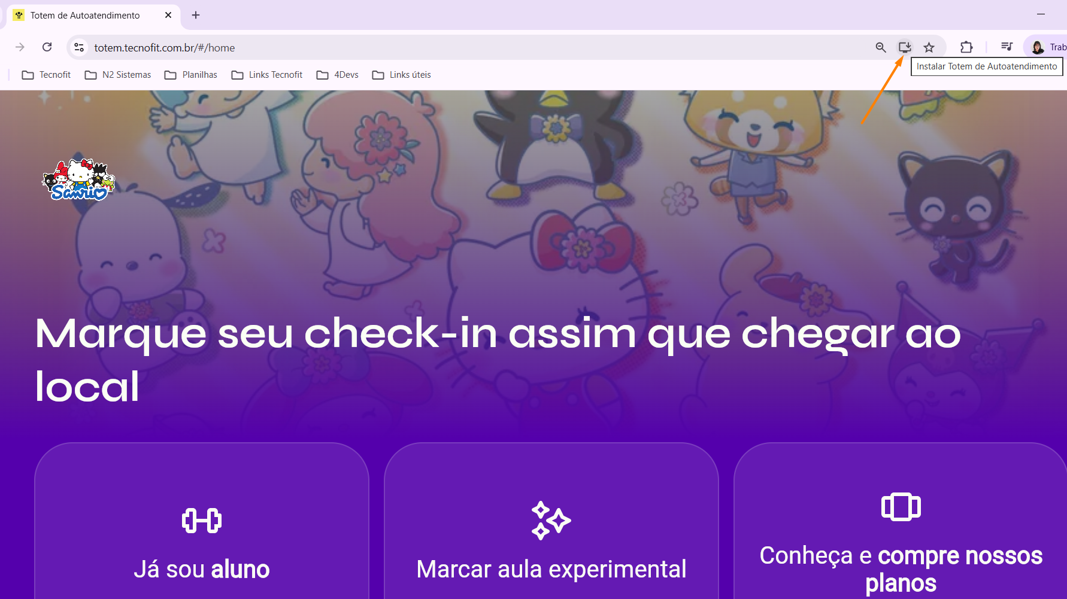Reload the page
The height and width of the screenshot is (599, 1067).
[x=47, y=47]
